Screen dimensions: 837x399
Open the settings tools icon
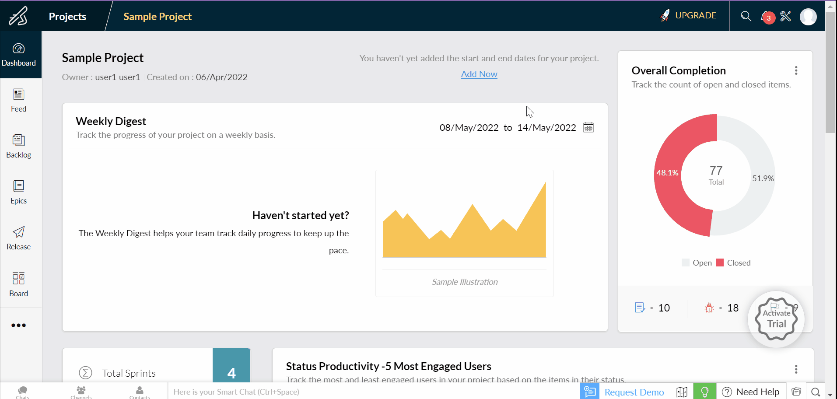(786, 16)
